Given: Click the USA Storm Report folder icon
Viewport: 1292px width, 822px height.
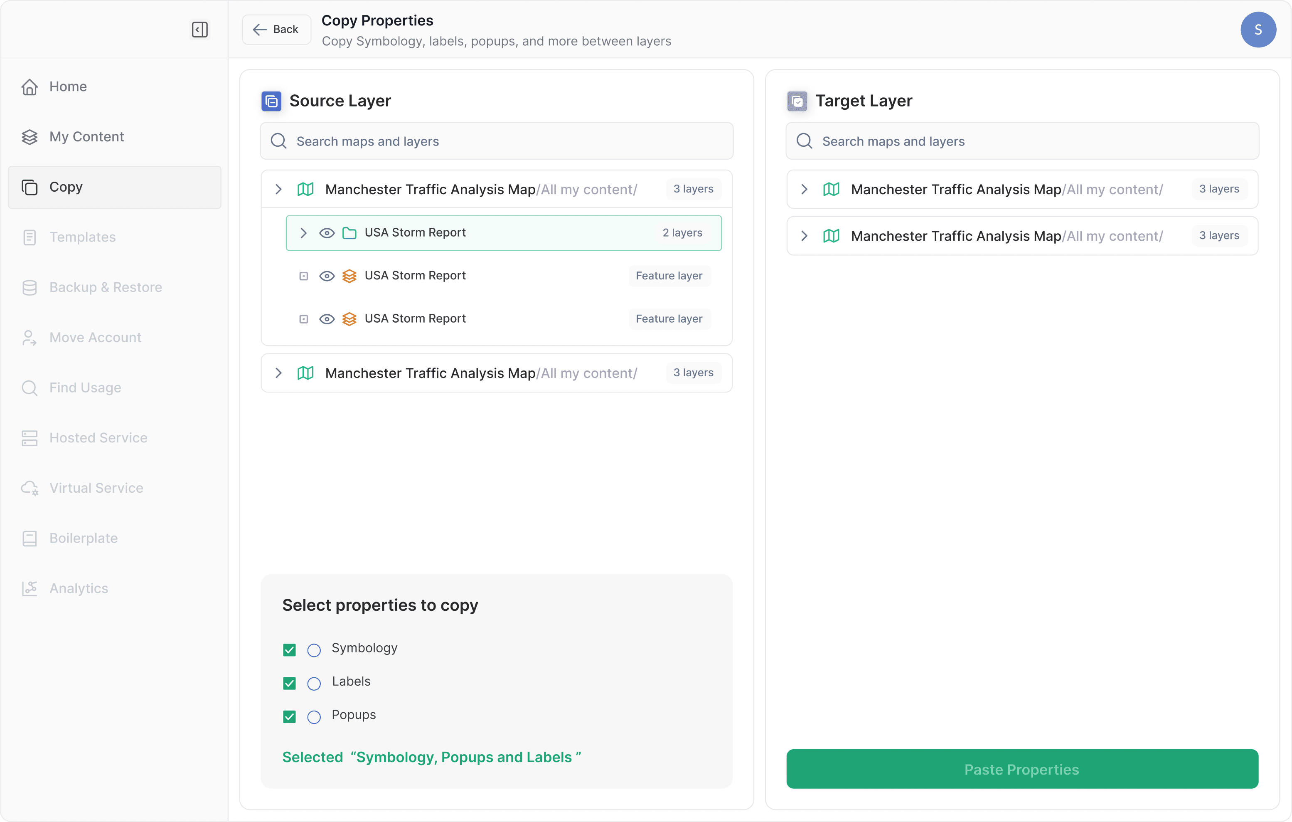Looking at the screenshot, I should (x=349, y=233).
